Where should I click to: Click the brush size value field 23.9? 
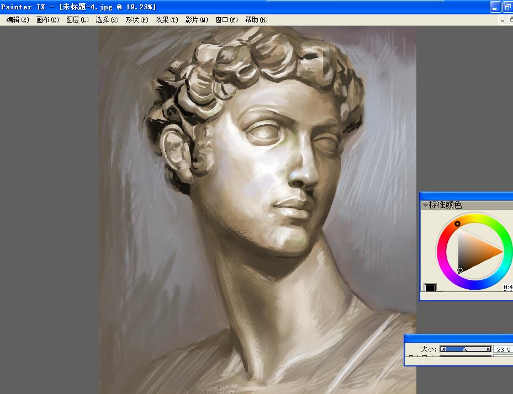[x=503, y=349]
